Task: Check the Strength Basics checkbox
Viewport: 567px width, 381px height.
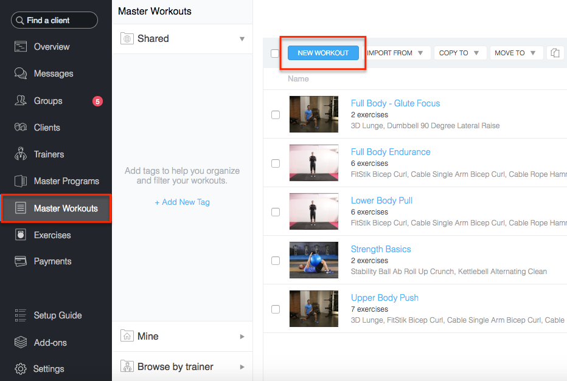Action: [x=276, y=261]
